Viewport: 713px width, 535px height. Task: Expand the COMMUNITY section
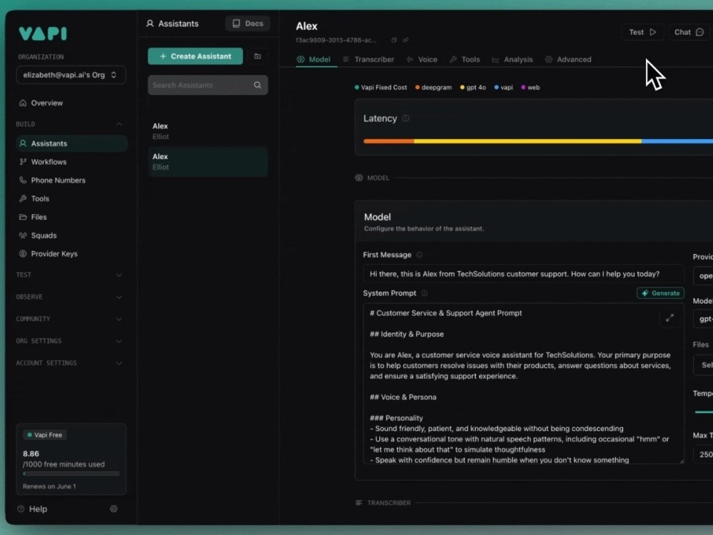point(118,319)
